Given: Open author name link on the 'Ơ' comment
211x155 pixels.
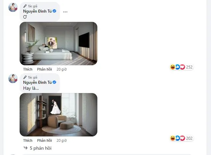Looking at the screenshot, I should (38, 11).
